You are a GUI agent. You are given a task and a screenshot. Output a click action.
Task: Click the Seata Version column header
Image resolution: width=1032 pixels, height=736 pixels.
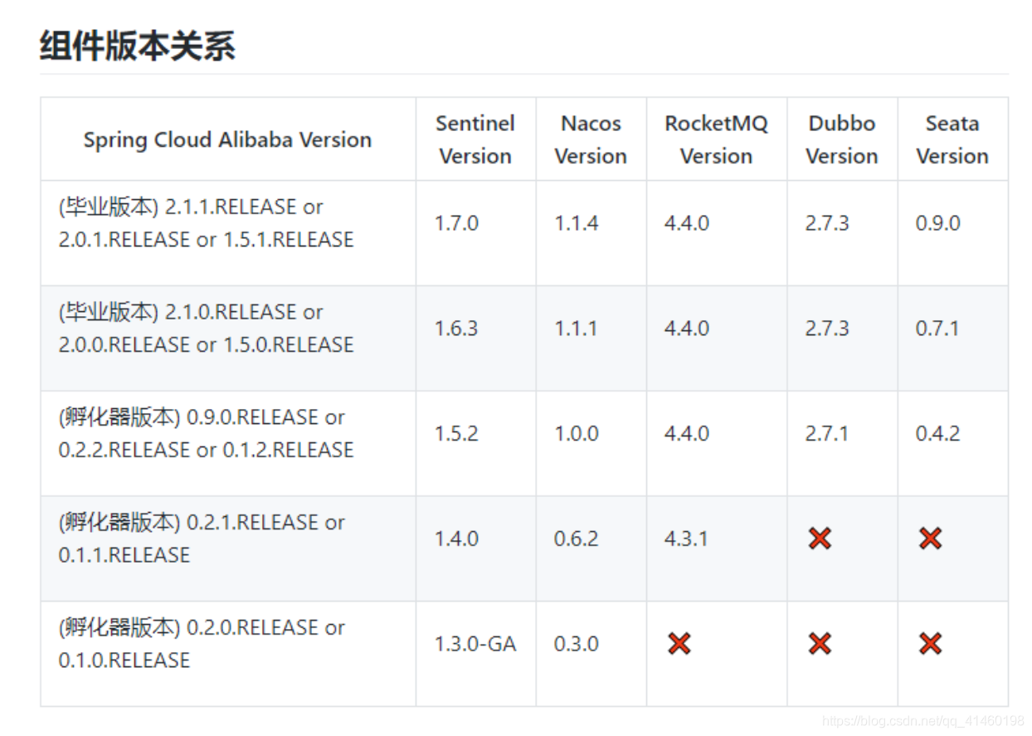click(x=952, y=139)
